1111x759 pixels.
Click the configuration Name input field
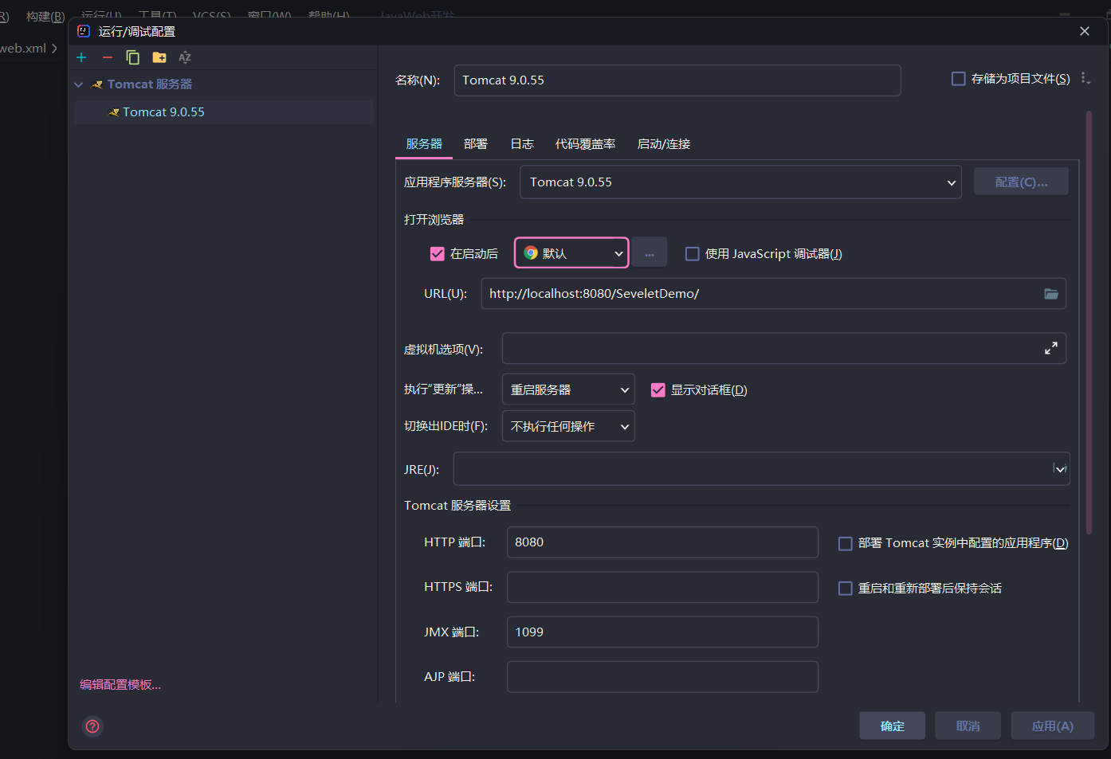click(677, 80)
